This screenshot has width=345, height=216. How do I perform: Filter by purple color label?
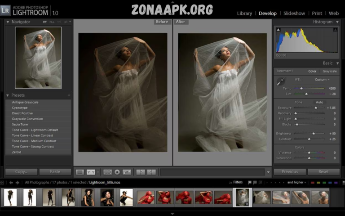point(336,183)
